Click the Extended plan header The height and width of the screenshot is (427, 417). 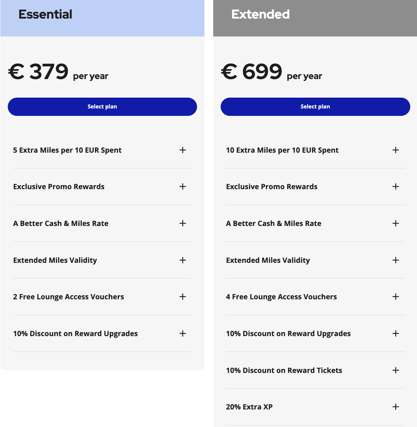coord(261,15)
